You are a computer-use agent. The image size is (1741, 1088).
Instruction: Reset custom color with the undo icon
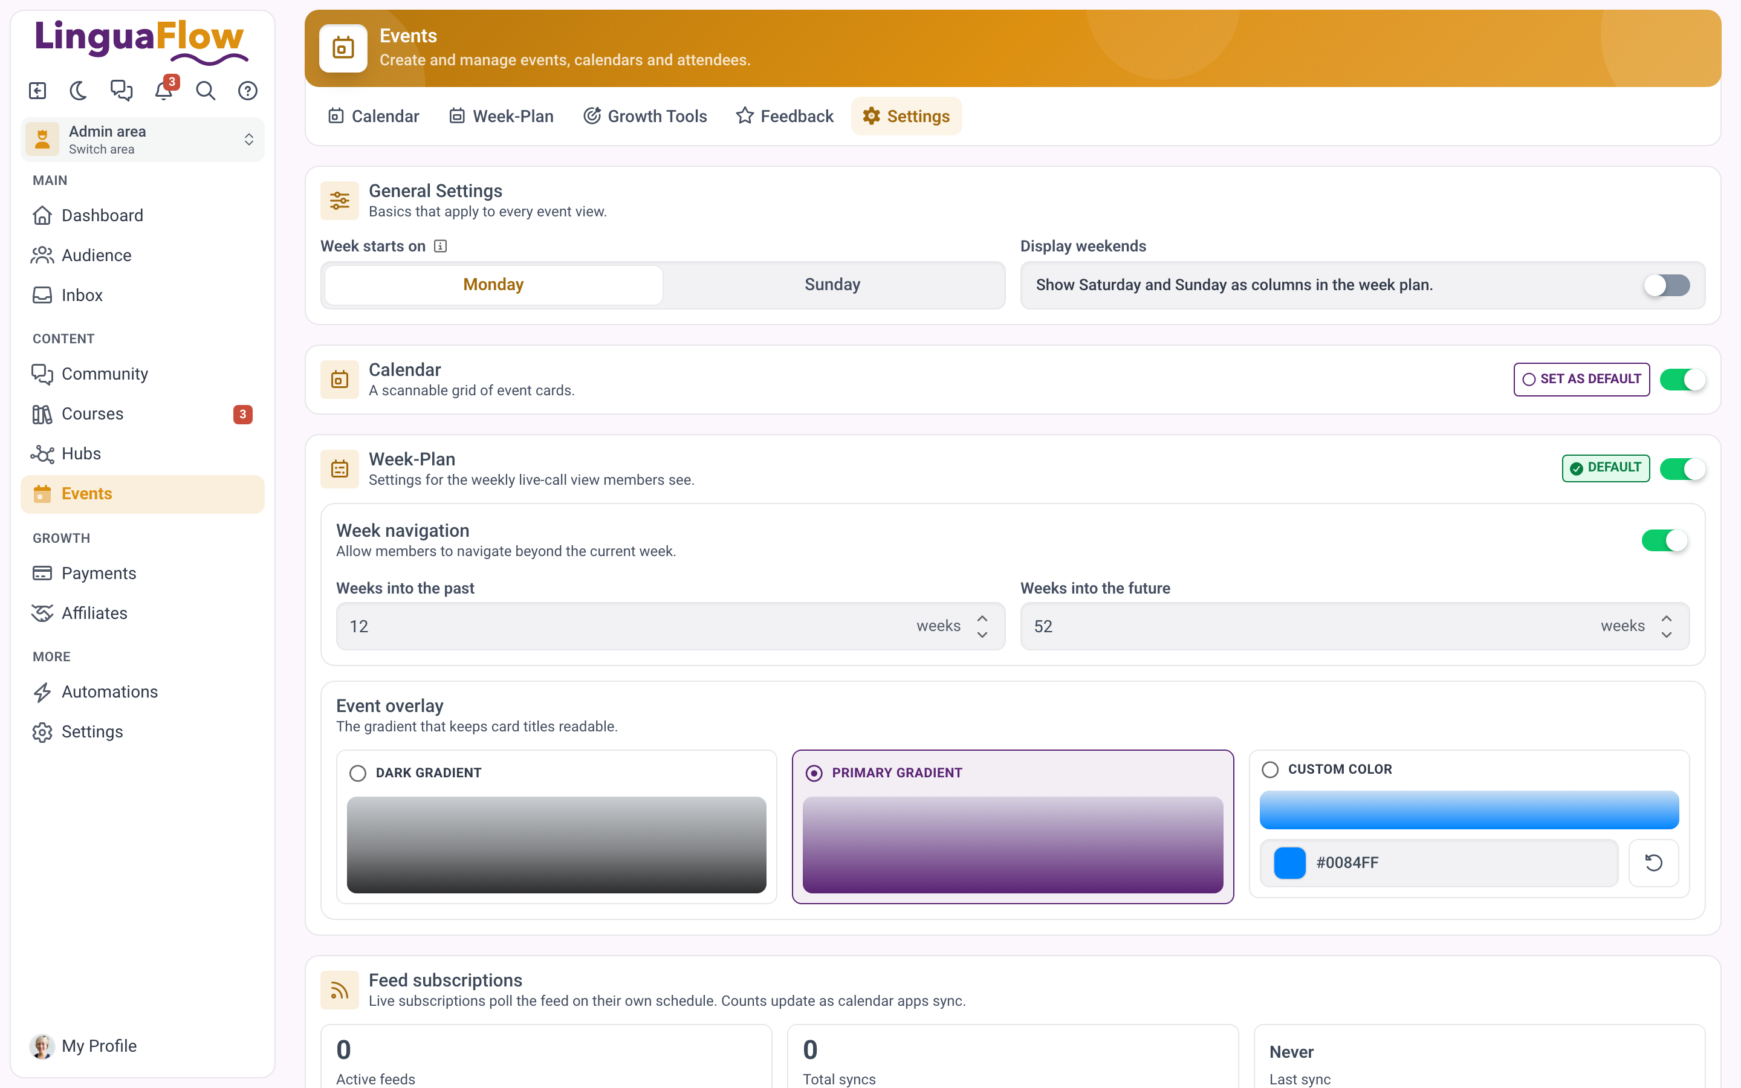click(x=1653, y=862)
